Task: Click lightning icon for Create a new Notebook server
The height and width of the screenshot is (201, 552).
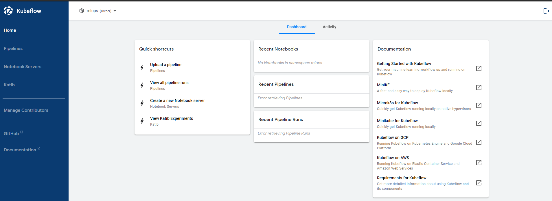Action: (142, 103)
